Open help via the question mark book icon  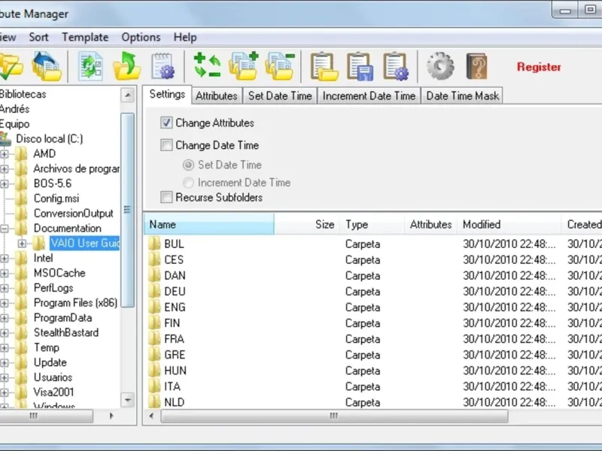click(476, 66)
